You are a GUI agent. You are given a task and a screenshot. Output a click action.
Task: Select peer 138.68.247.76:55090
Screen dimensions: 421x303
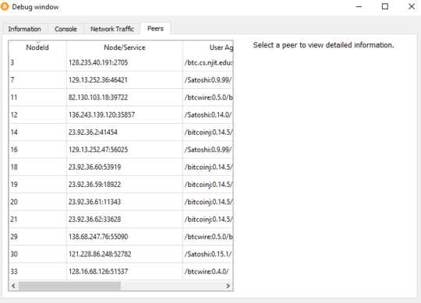(x=125, y=237)
